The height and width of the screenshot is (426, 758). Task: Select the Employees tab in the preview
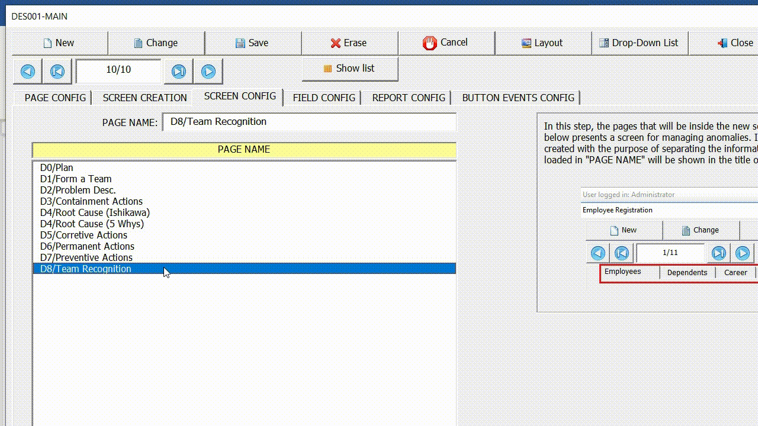pyautogui.click(x=622, y=272)
